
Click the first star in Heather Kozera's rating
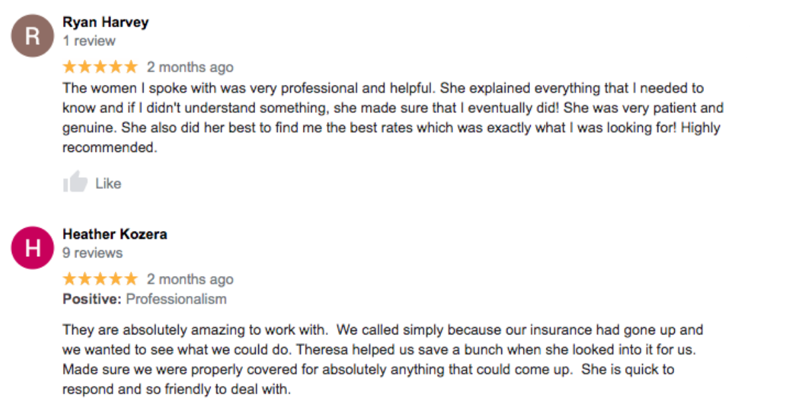coord(70,279)
